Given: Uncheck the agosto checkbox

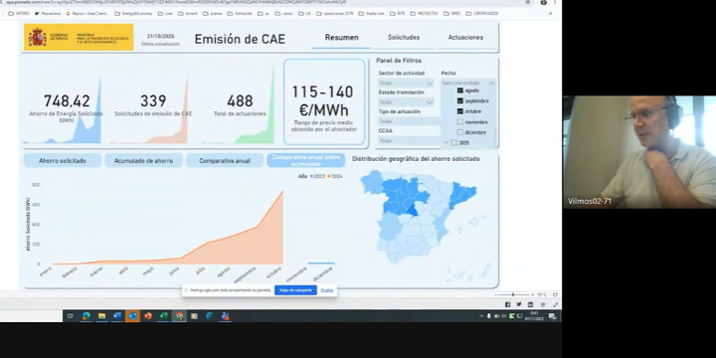Looking at the screenshot, I should pos(460,90).
